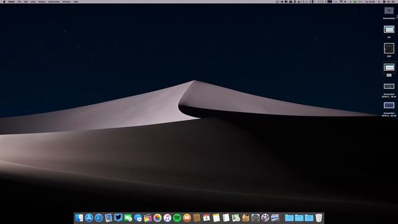
Task: Open Finder from the Dock
Action: click(79, 218)
